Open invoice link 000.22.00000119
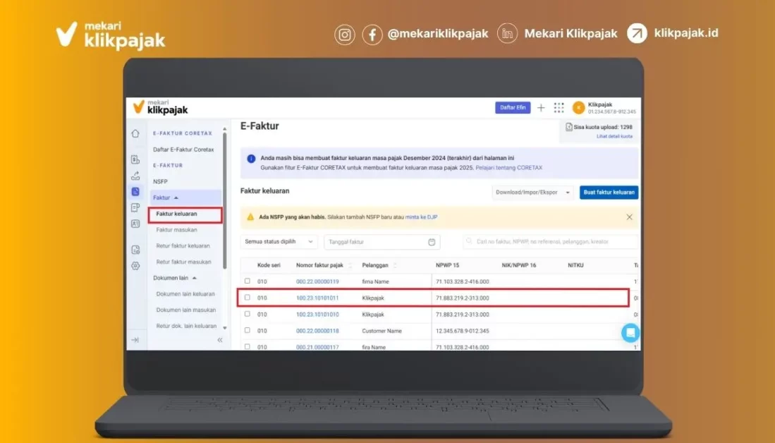 [x=317, y=281]
